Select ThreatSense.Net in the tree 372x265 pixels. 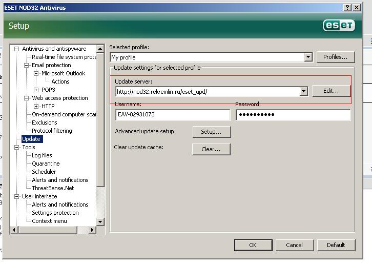pos(53,188)
